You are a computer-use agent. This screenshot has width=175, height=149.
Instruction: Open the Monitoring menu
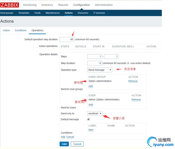tap(30, 5)
